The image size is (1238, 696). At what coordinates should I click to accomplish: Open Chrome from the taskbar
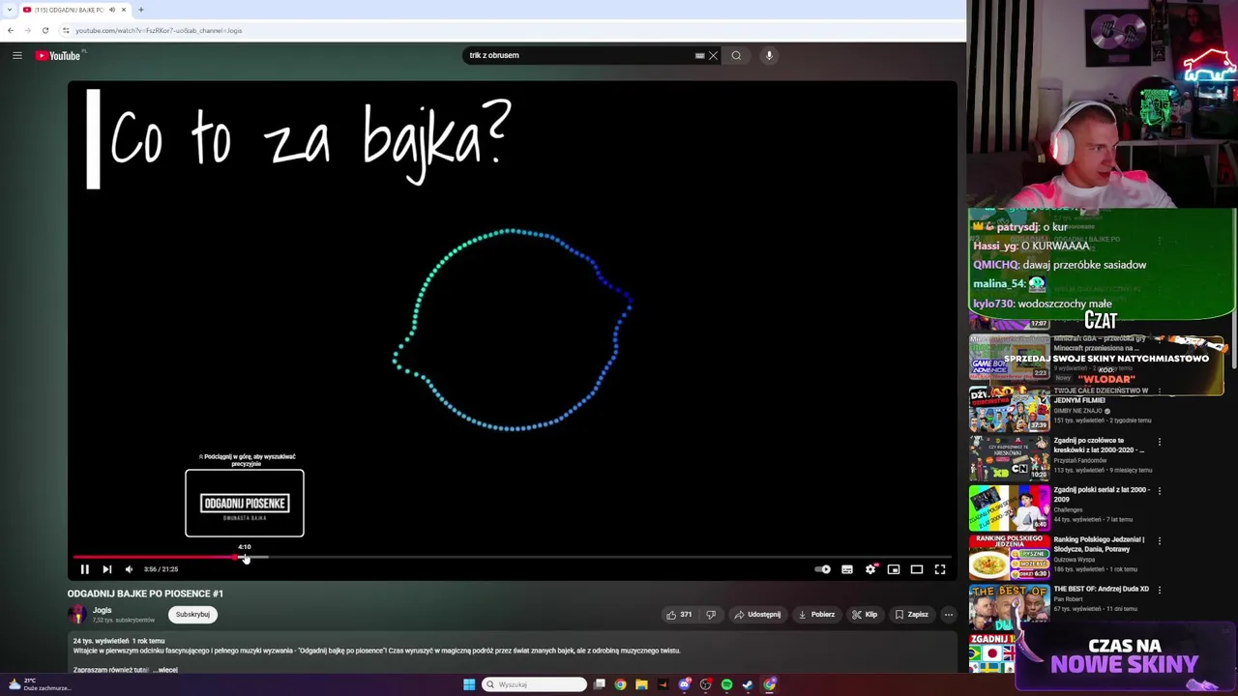pos(620,684)
